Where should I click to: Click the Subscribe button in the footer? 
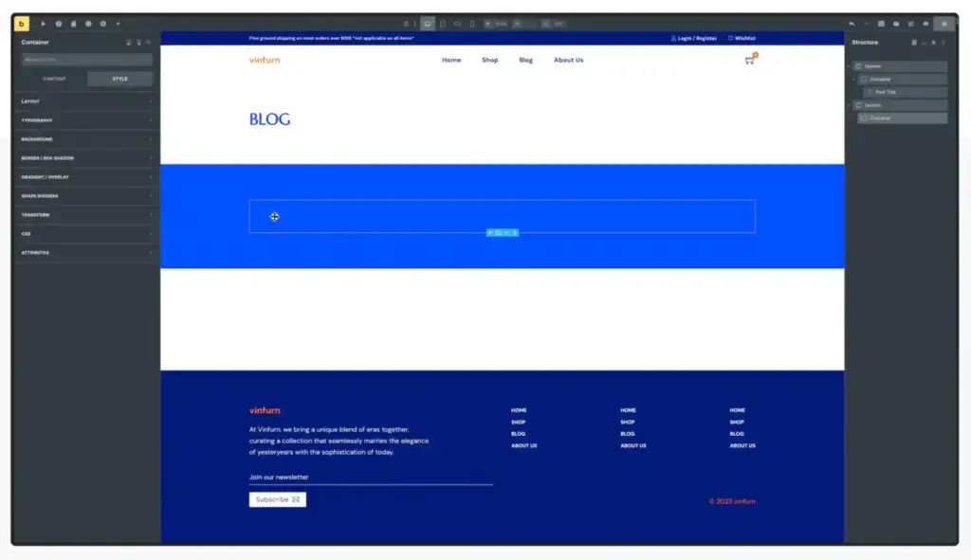point(277,499)
